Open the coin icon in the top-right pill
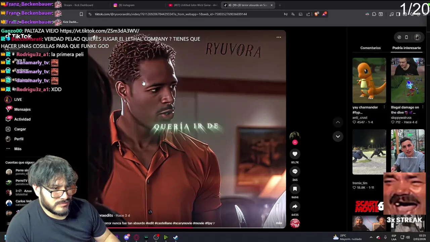 (399, 37)
